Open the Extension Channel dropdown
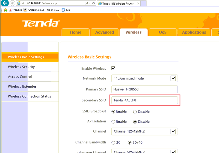The width and height of the screenshot is (219, 153). coord(145,151)
